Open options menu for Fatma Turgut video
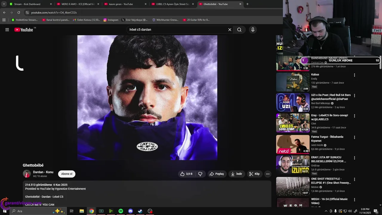This screenshot has width=382, height=215. tap(355, 137)
